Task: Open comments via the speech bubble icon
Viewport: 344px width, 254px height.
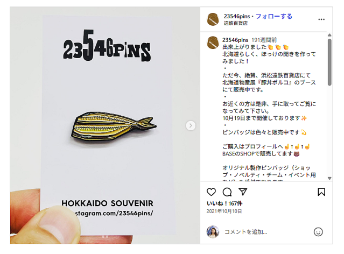Action: click(x=227, y=192)
